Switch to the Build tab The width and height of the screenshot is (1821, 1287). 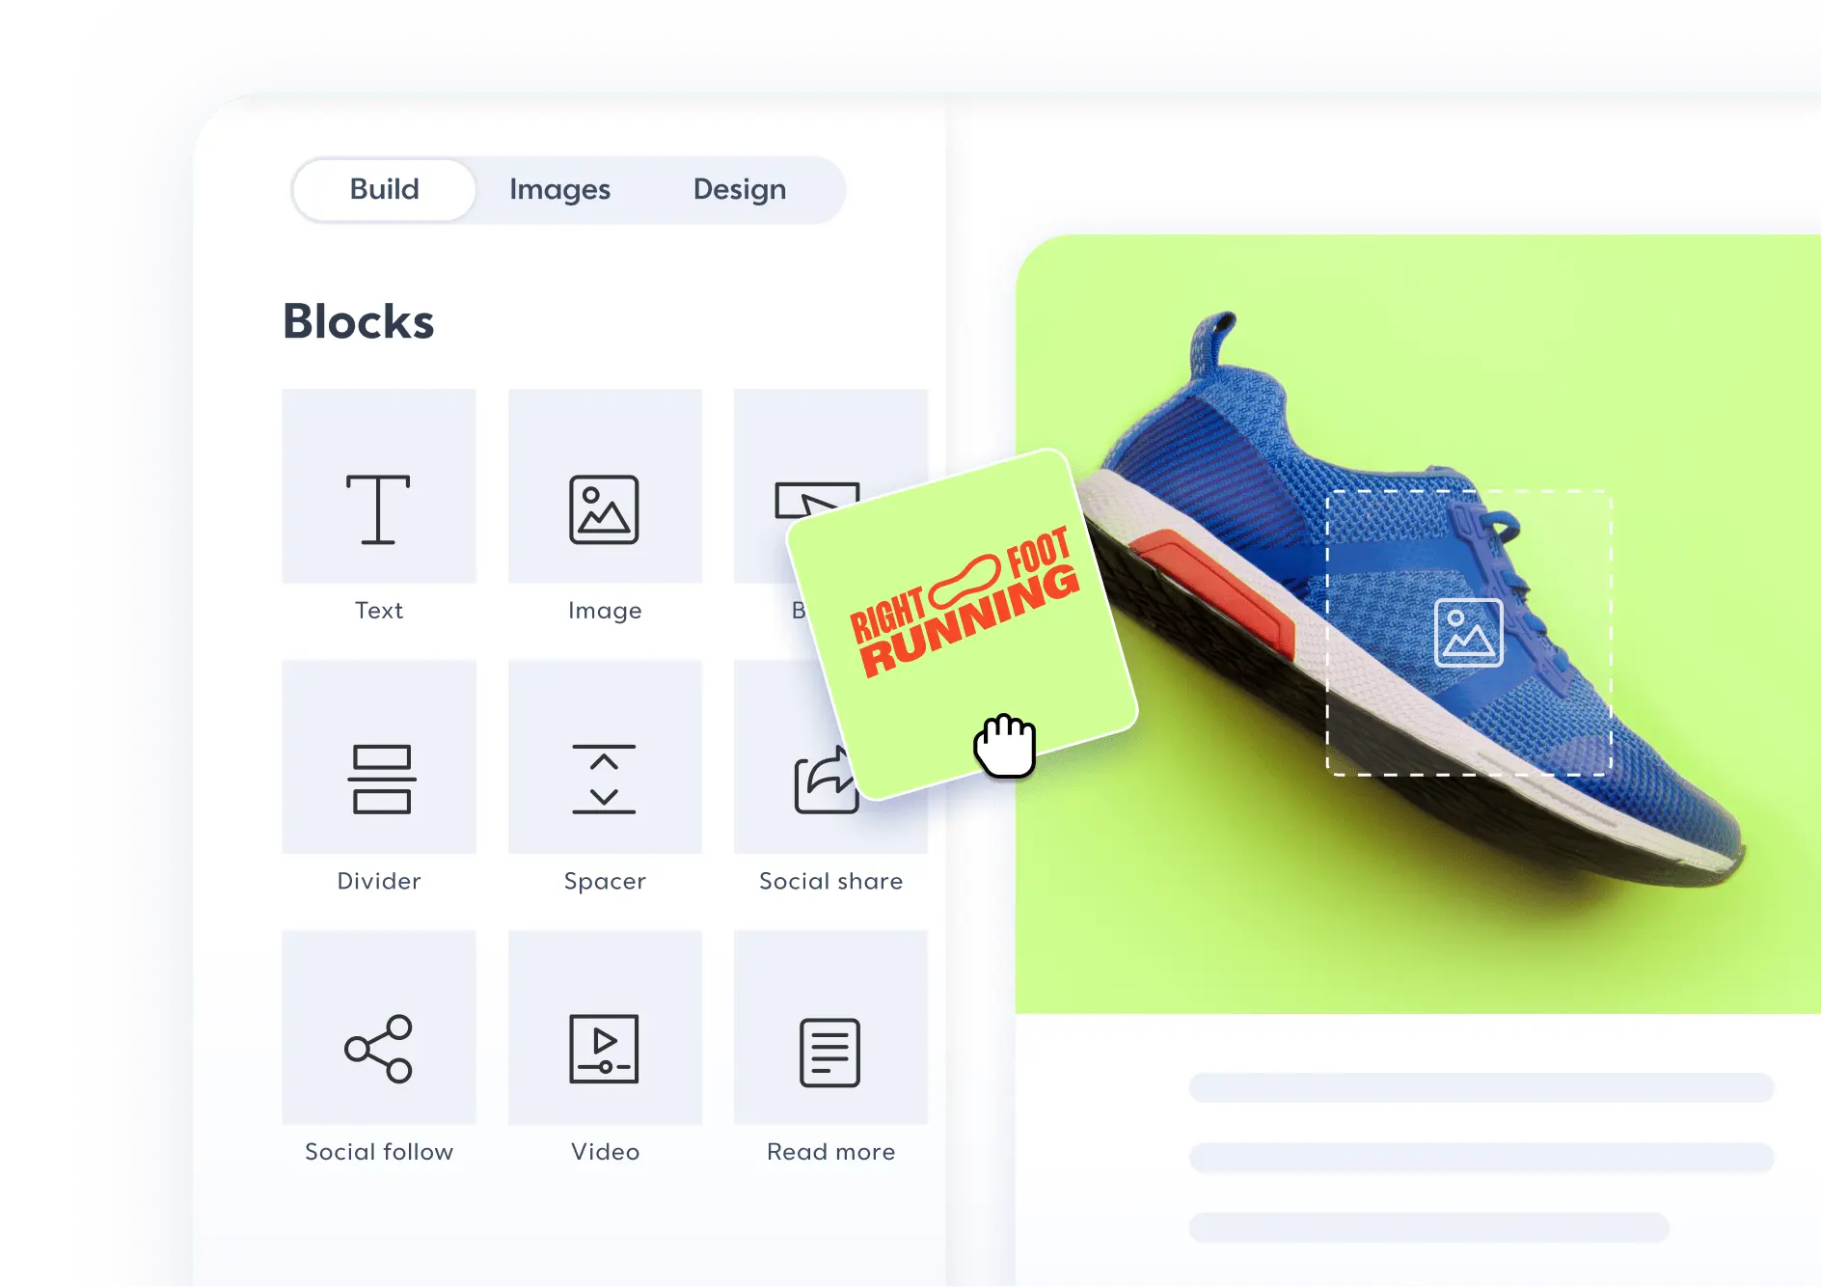pos(384,189)
